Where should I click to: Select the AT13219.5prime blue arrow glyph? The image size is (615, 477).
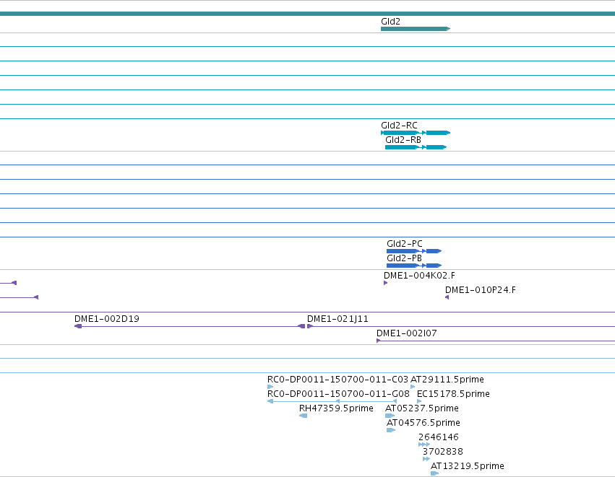coord(434,473)
